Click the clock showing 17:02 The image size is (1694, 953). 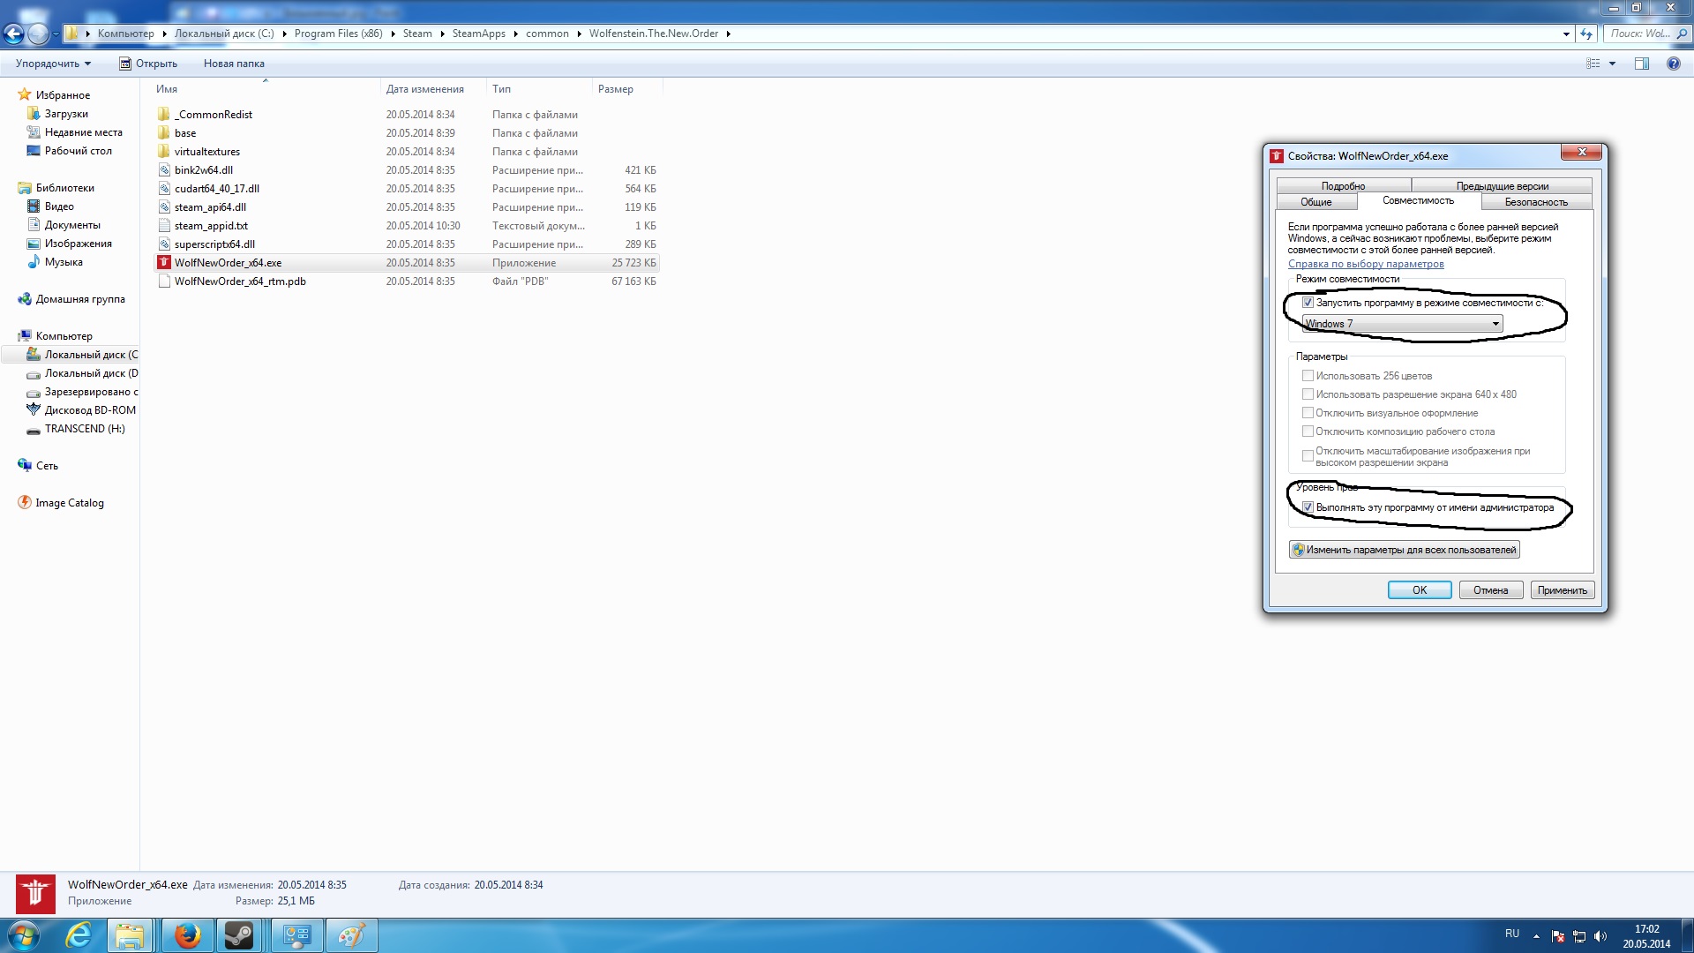coord(1646,929)
